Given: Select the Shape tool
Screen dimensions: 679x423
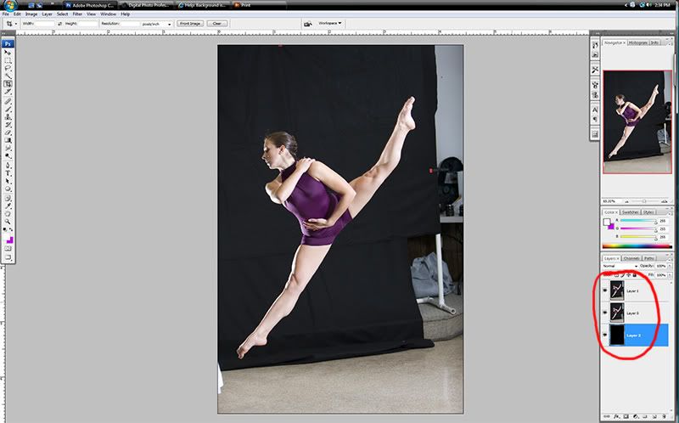Looking at the screenshot, I should click(8, 189).
